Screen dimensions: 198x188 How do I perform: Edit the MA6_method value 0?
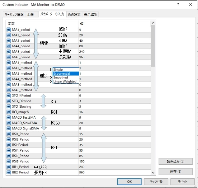click(x=114, y=90)
